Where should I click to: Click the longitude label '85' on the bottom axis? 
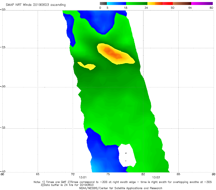(178, 174)
